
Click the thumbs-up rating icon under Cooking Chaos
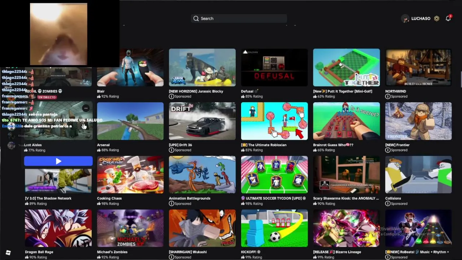tap(99, 204)
